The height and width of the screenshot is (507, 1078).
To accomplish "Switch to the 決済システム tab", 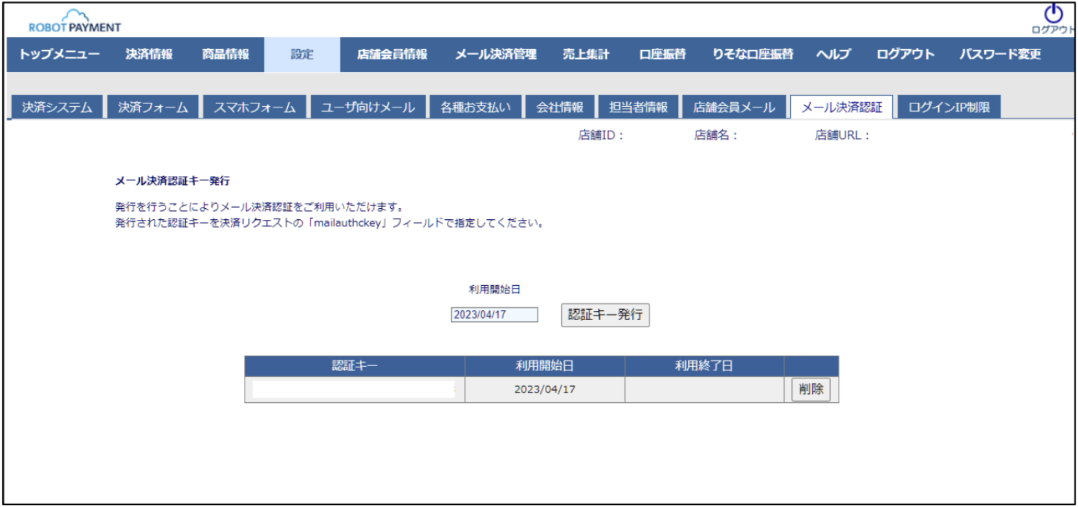I will pyautogui.click(x=57, y=107).
